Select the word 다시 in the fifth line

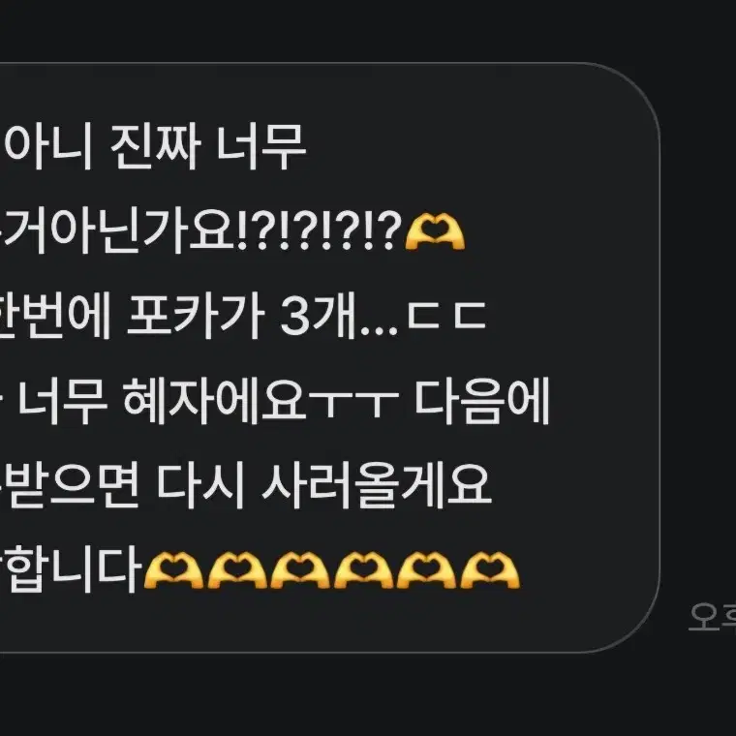click(200, 486)
